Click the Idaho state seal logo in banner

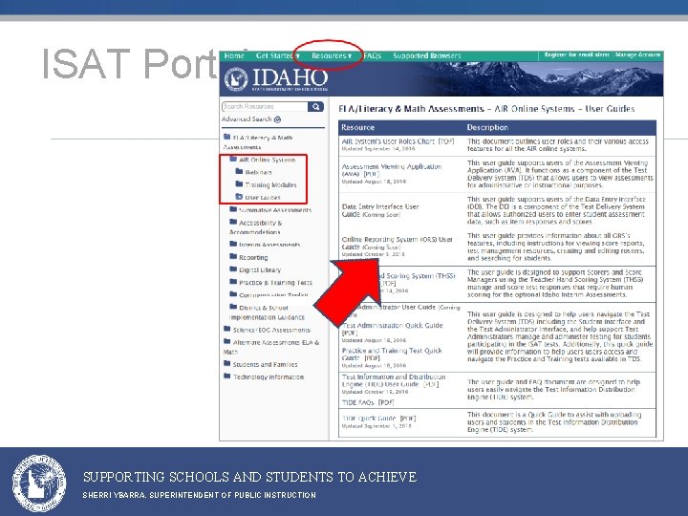coord(236,79)
